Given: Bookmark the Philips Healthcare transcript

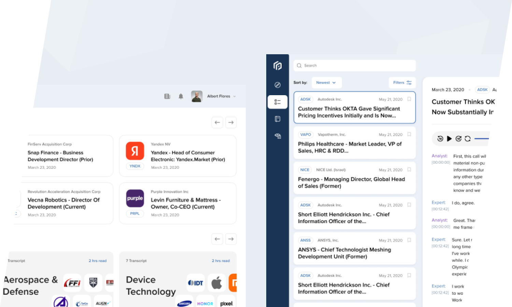Looking at the screenshot, I should click(x=409, y=134).
